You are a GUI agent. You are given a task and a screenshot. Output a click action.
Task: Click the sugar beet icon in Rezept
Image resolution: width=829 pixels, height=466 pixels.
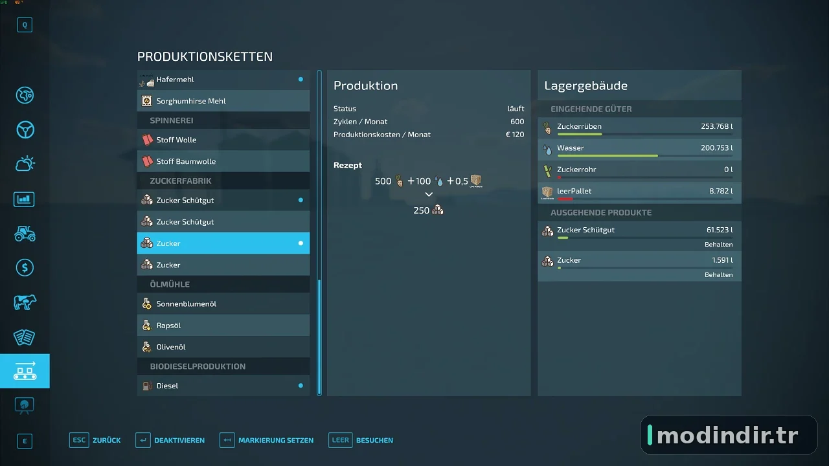pos(400,181)
